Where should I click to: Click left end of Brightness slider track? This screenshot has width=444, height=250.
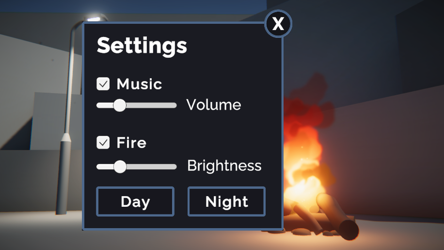click(x=98, y=167)
